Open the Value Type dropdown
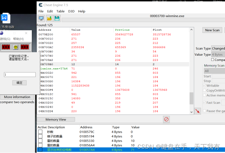 click(218, 55)
